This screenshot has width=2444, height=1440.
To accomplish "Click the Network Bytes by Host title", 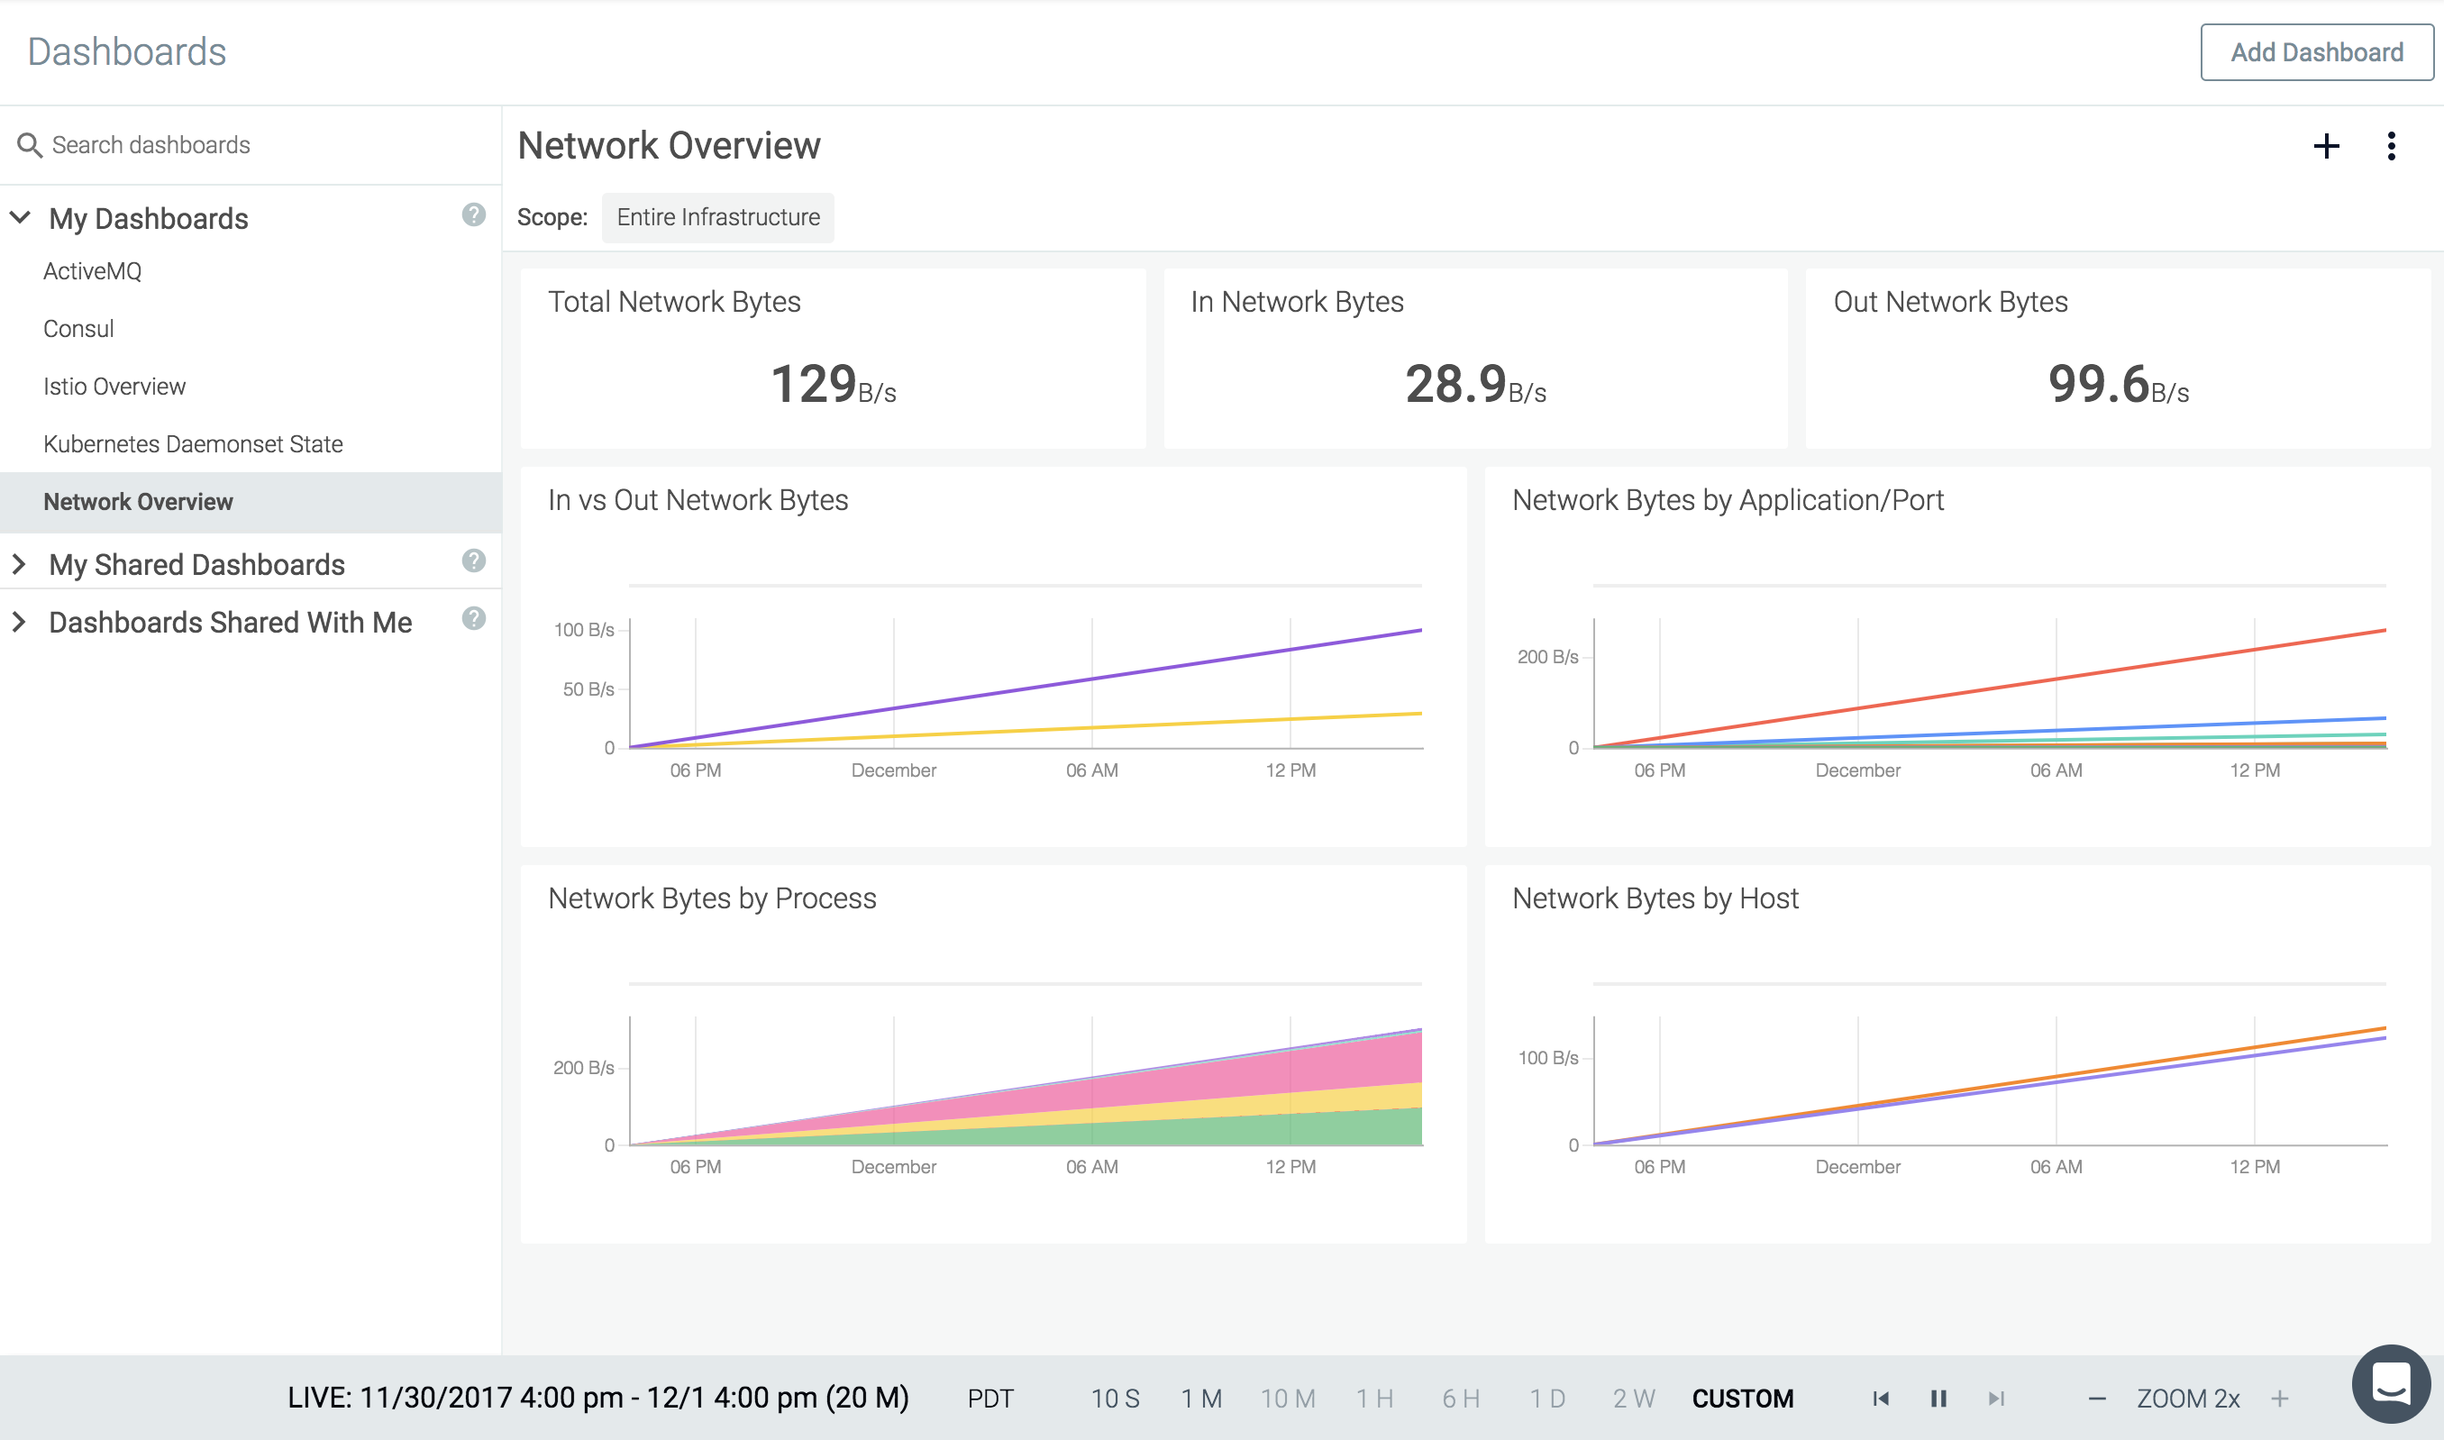I will coord(1655,898).
